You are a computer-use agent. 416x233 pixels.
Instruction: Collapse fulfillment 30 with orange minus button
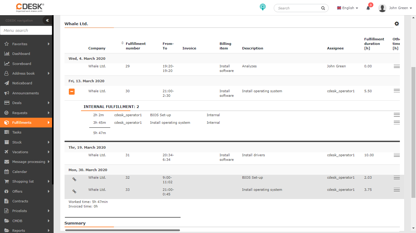point(72,91)
